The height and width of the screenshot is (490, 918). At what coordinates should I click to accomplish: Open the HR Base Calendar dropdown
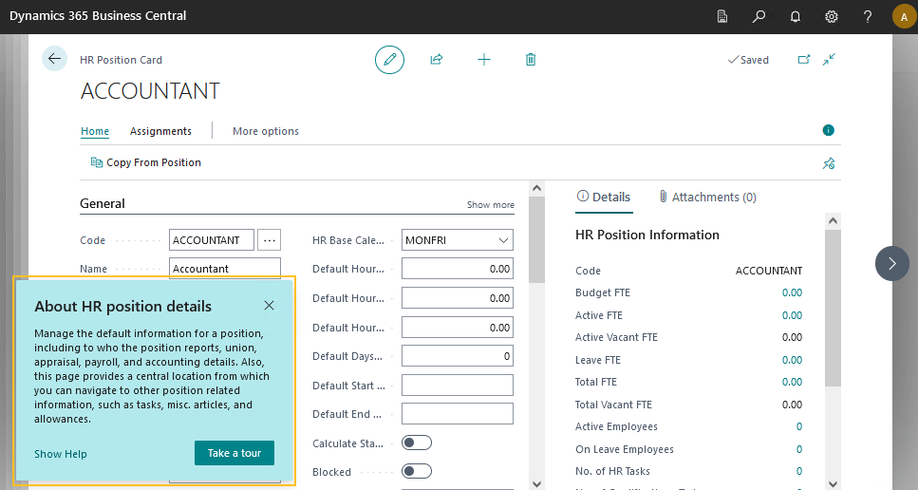pyautogui.click(x=457, y=240)
